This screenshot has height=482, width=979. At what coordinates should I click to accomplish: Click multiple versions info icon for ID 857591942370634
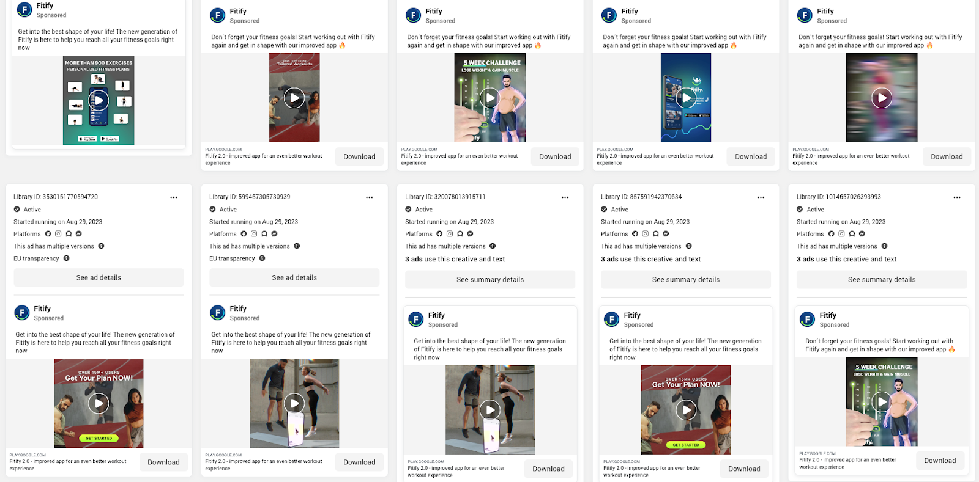pyautogui.click(x=688, y=246)
